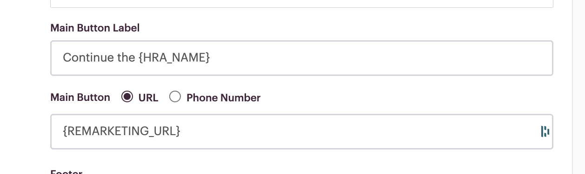Click the partially visible "Footer" heading
This screenshot has height=174, width=585.
click(66, 172)
